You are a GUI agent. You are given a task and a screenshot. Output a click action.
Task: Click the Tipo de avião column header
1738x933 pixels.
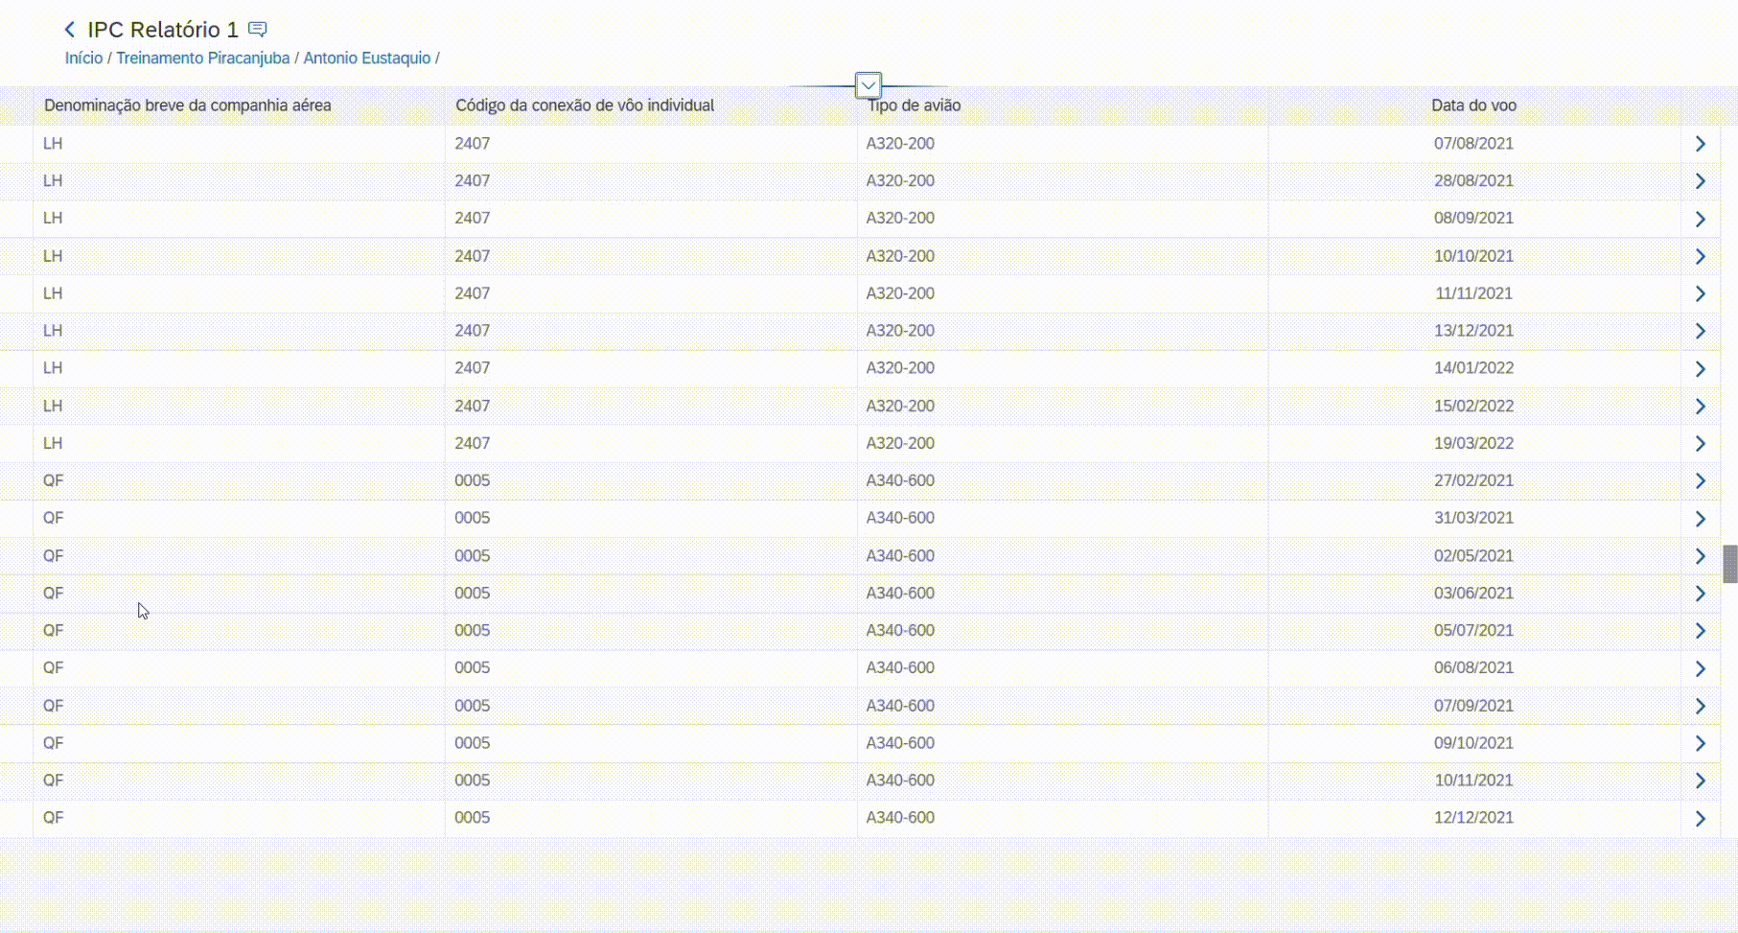click(x=914, y=105)
